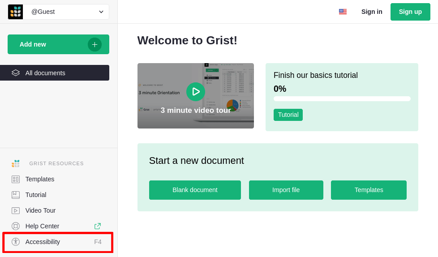Click the Sign in link
The width and height of the screenshot is (438, 257).
(x=372, y=12)
